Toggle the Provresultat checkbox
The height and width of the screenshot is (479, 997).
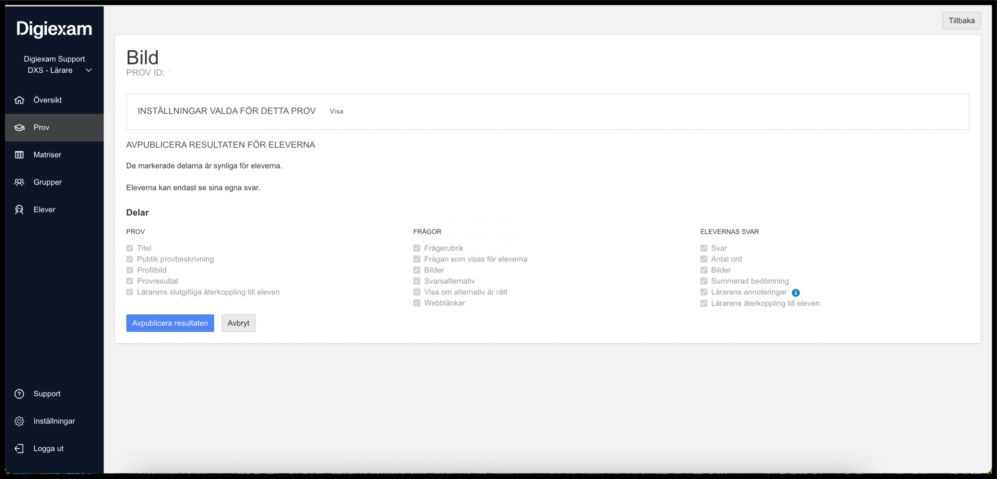(130, 281)
